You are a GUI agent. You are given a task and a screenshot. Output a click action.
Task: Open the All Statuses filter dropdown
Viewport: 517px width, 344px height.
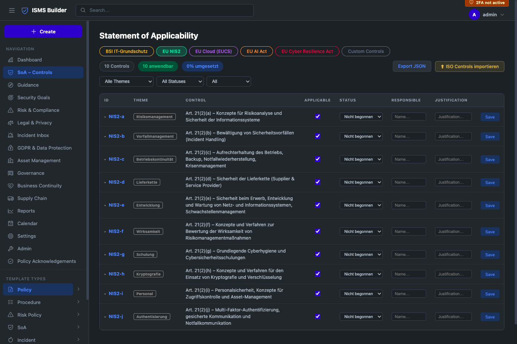tap(180, 81)
